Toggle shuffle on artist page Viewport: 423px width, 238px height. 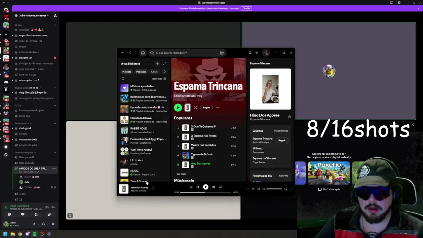[195, 107]
